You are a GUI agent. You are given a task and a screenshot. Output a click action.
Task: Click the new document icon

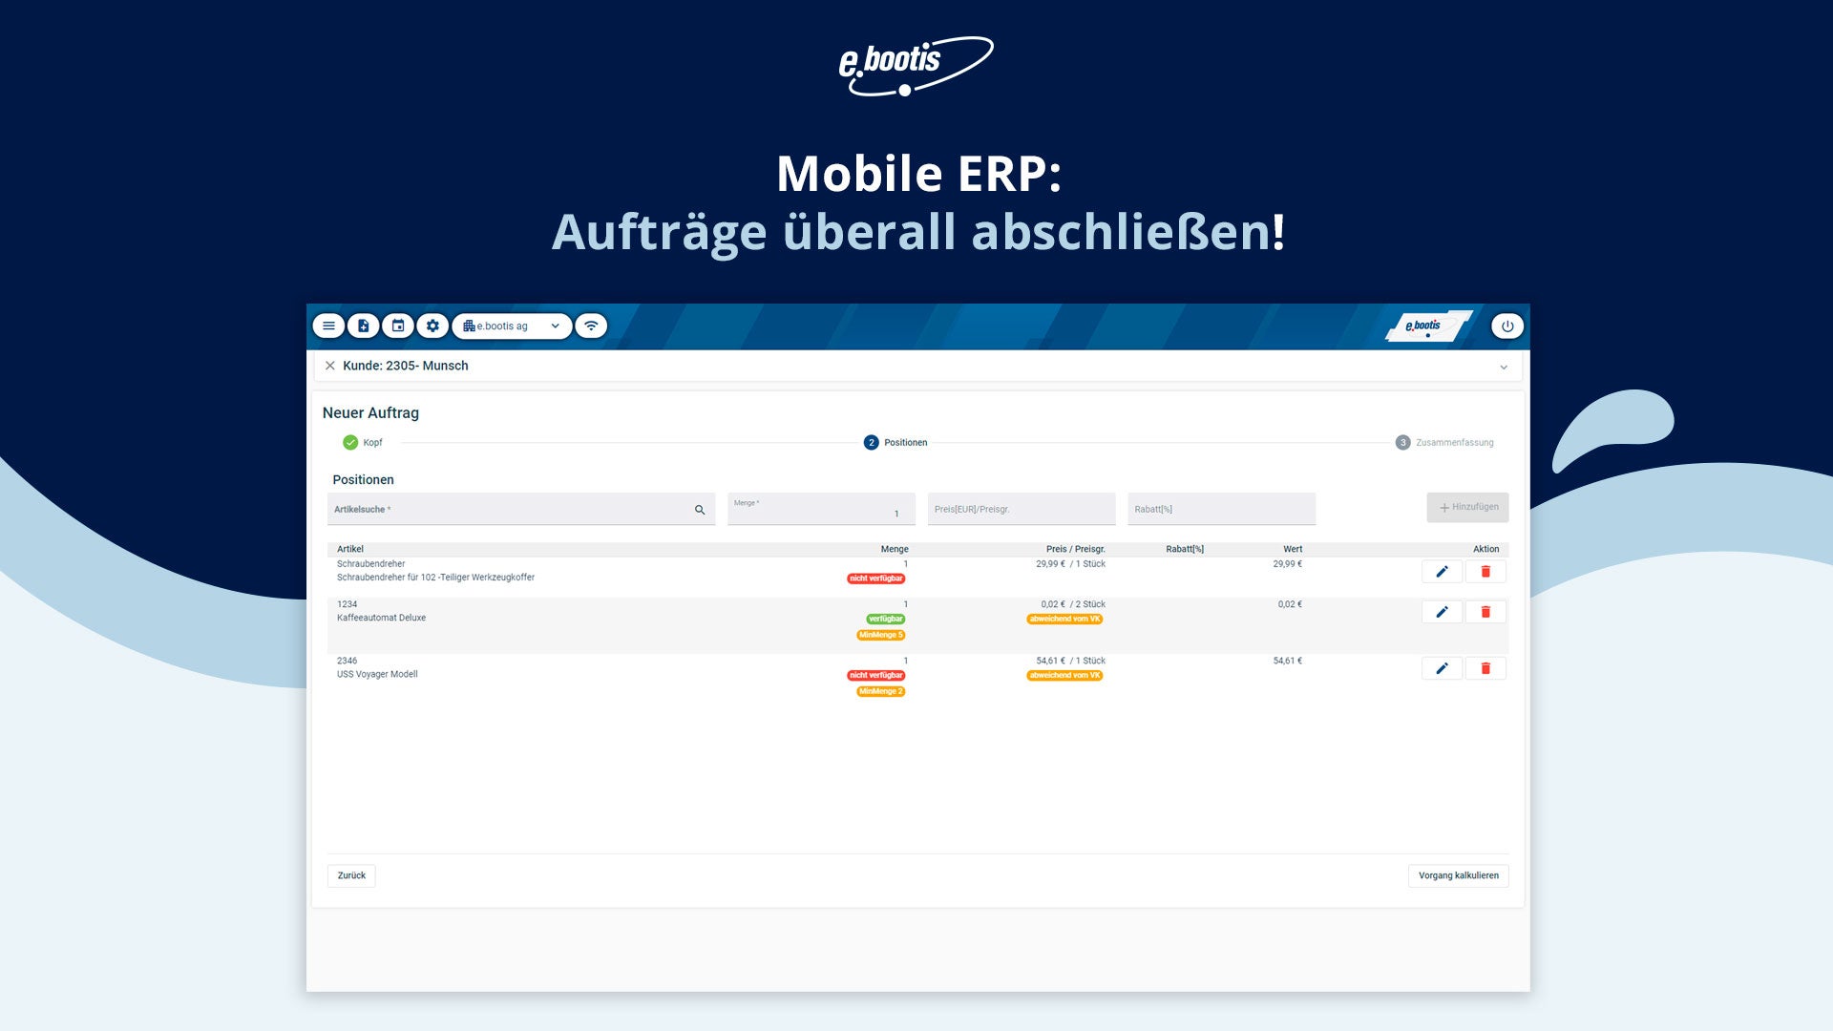(363, 326)
